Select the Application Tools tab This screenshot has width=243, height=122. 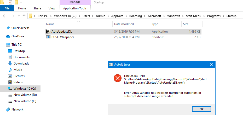pos(75,8)
